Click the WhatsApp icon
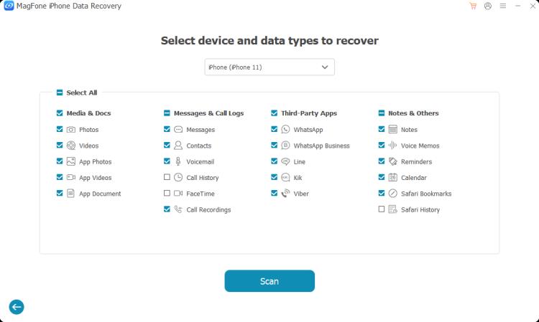The image size is (539, 322). (285, 130)
